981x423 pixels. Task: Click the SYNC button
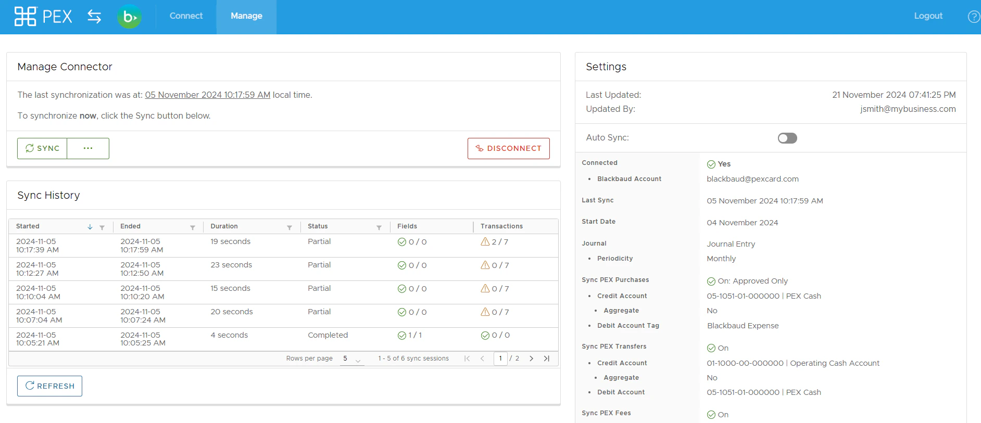click(x=42, y=148)
